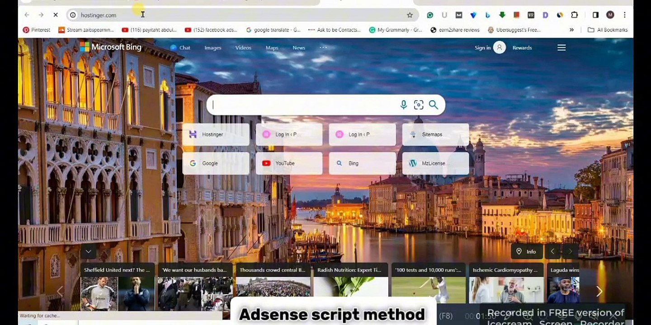Click the search magnifier icon
Image resolution: width=651 pixels, height=325 pixels.
434,105
